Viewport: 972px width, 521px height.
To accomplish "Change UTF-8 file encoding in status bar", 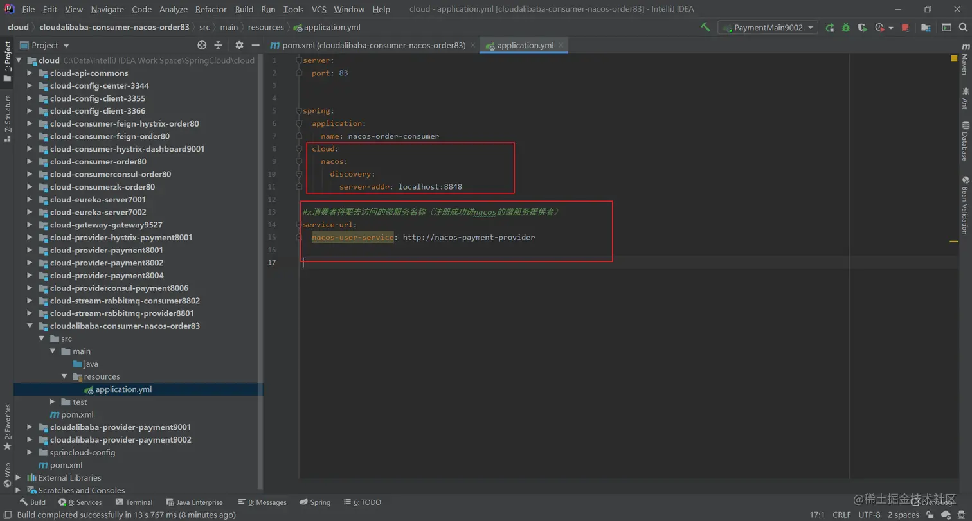I will (869, 515).
